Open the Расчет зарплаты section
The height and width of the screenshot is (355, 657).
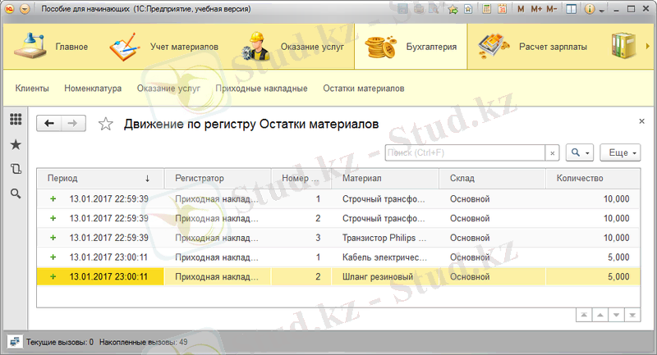[553, 47]
